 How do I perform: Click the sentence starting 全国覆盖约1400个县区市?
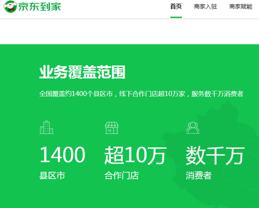pyautogui.click(x=141, y=94)
